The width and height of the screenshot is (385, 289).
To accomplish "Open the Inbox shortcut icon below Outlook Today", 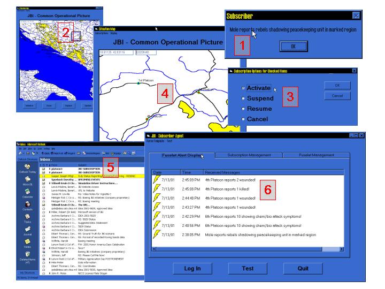I will pyautogui.click(x=27, y=181).
